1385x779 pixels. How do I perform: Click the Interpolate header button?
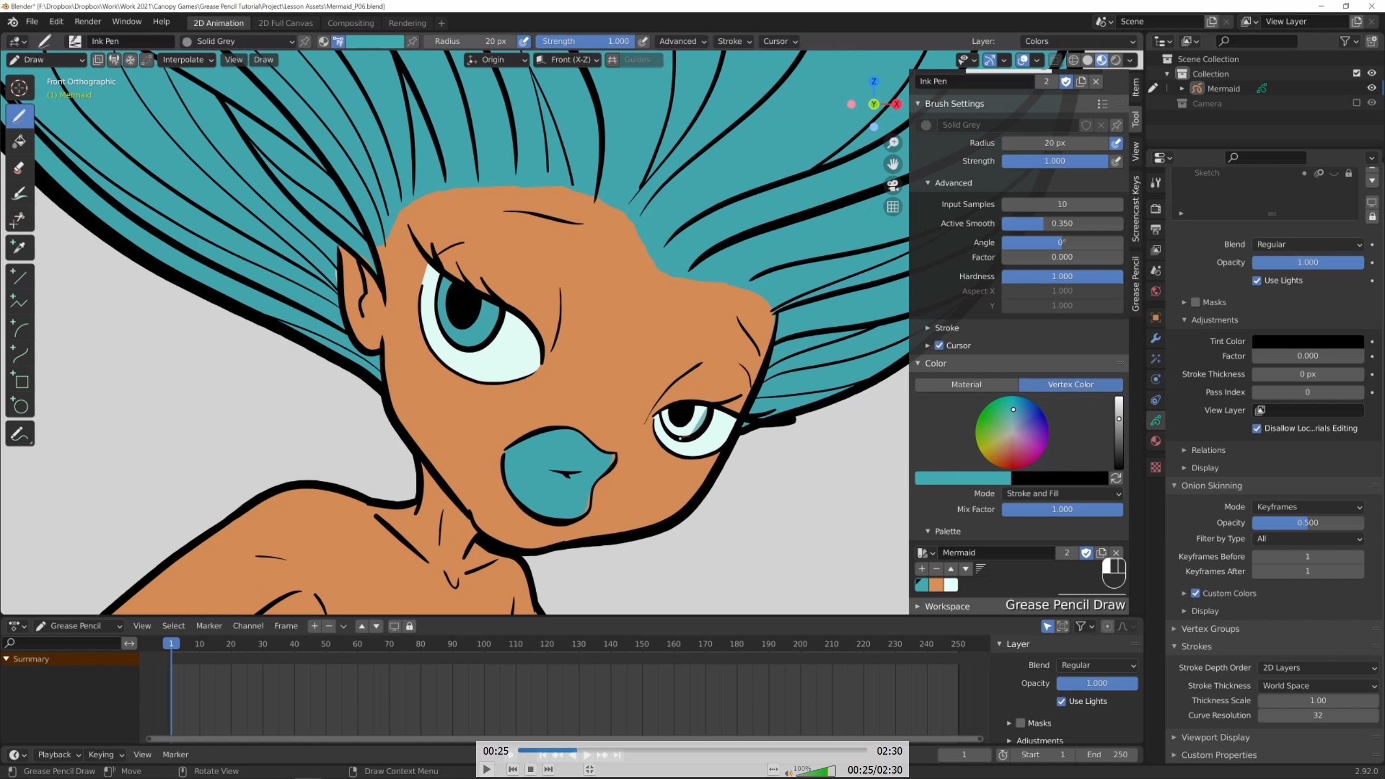pos(187,60)
